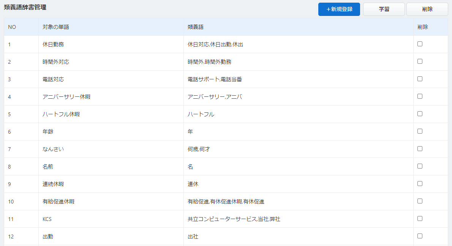The image size is (452, 246).
Task: Enable the checkbox for アニバーサリー休暇
Action: point(420,96)
